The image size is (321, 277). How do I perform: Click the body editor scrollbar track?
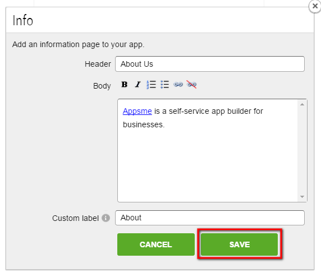[x=302, y=151]
